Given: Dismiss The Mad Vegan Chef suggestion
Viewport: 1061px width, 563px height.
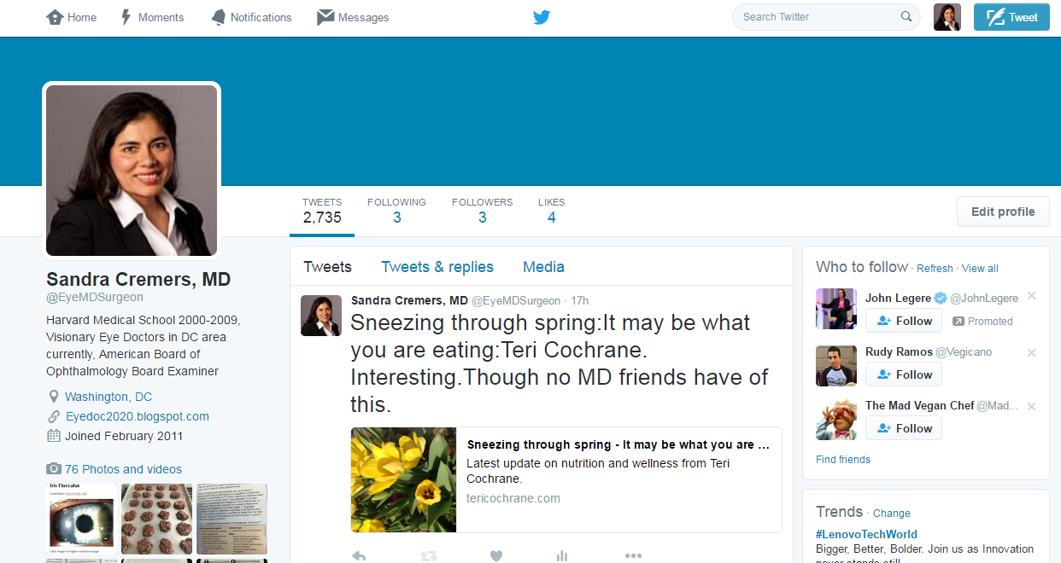Looking at the screenshot, I should (x=1031, y=406).
